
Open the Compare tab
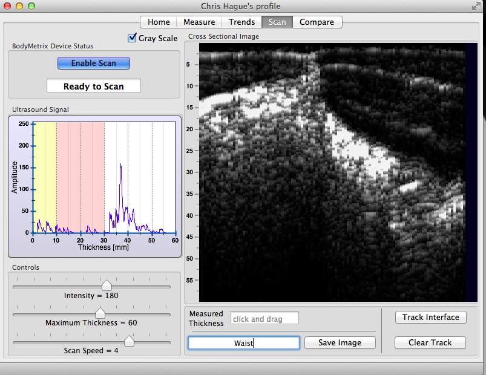coord(317,22)
